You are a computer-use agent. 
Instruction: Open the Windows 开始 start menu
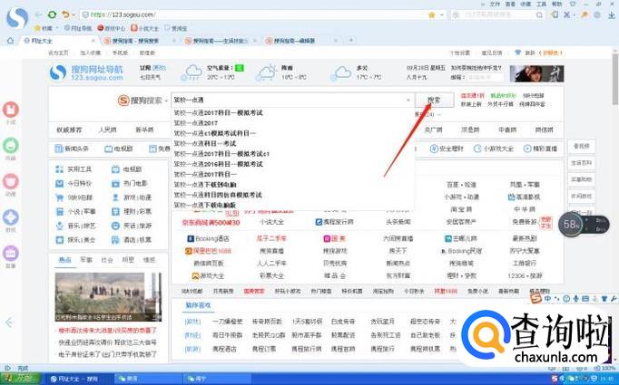click(18, 378)
